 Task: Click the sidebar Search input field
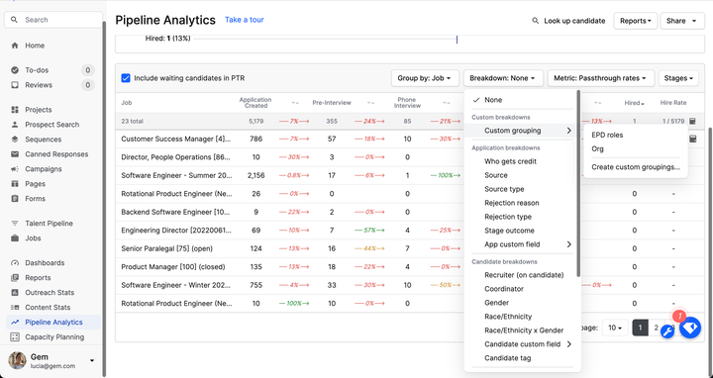[53, 20]
